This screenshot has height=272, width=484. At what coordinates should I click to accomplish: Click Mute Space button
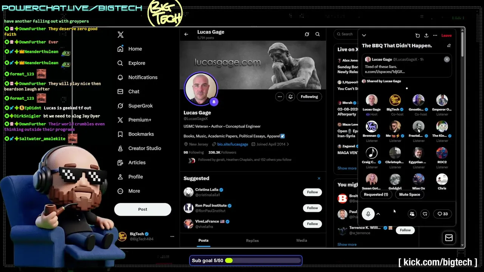(410, 195)
